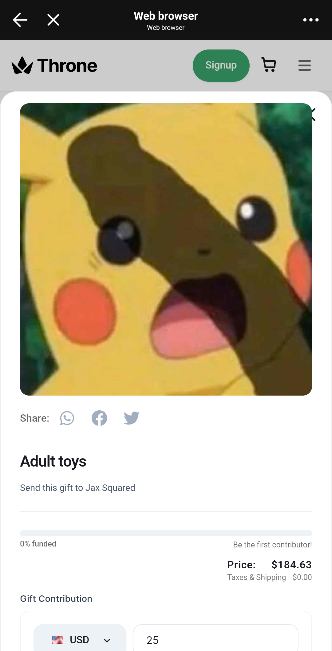The height and width of the screenshot is (651, 332).
Task: Go back with the browser arrow
Action: [x=20, y=20]
